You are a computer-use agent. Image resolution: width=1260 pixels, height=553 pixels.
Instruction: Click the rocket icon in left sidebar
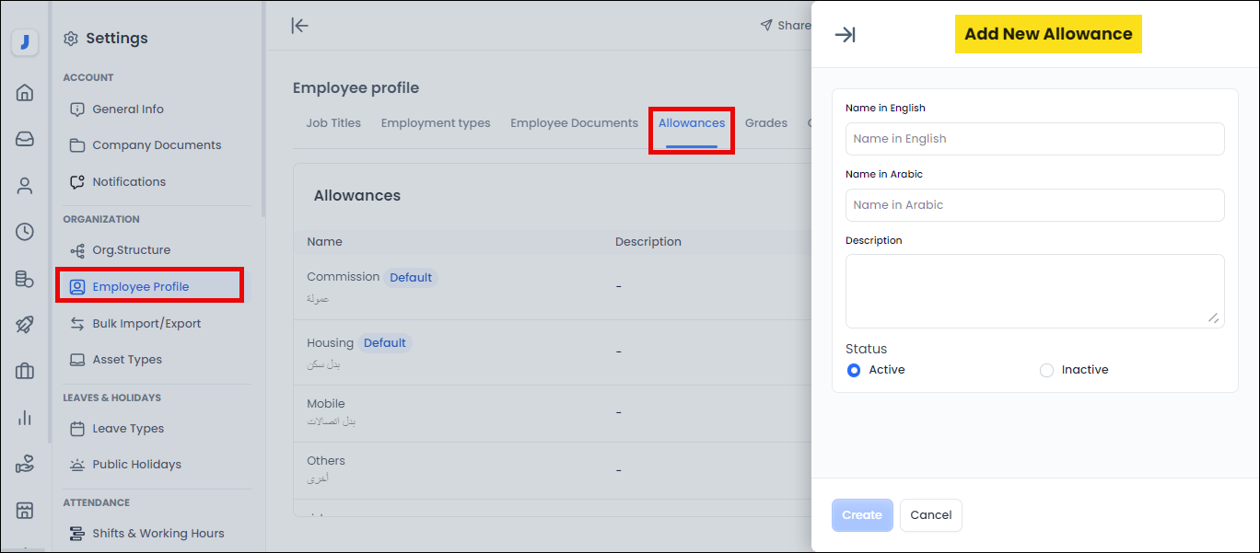pos(25,325)
